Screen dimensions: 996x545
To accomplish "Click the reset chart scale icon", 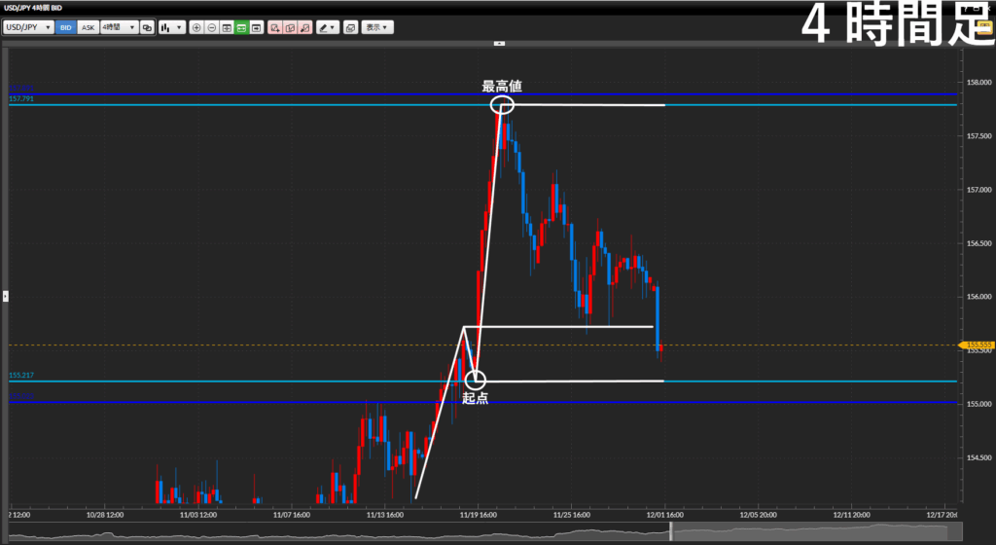I will pos(227,27).
